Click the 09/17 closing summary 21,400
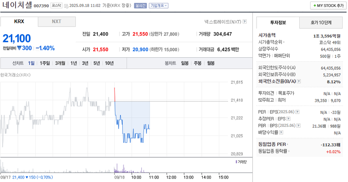 tap(18, 177)
